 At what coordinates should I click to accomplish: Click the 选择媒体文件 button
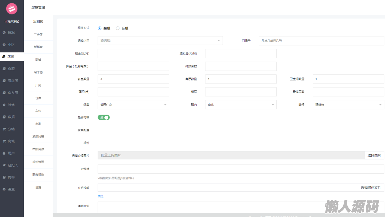pyautogui.click(x=371, y=188)
